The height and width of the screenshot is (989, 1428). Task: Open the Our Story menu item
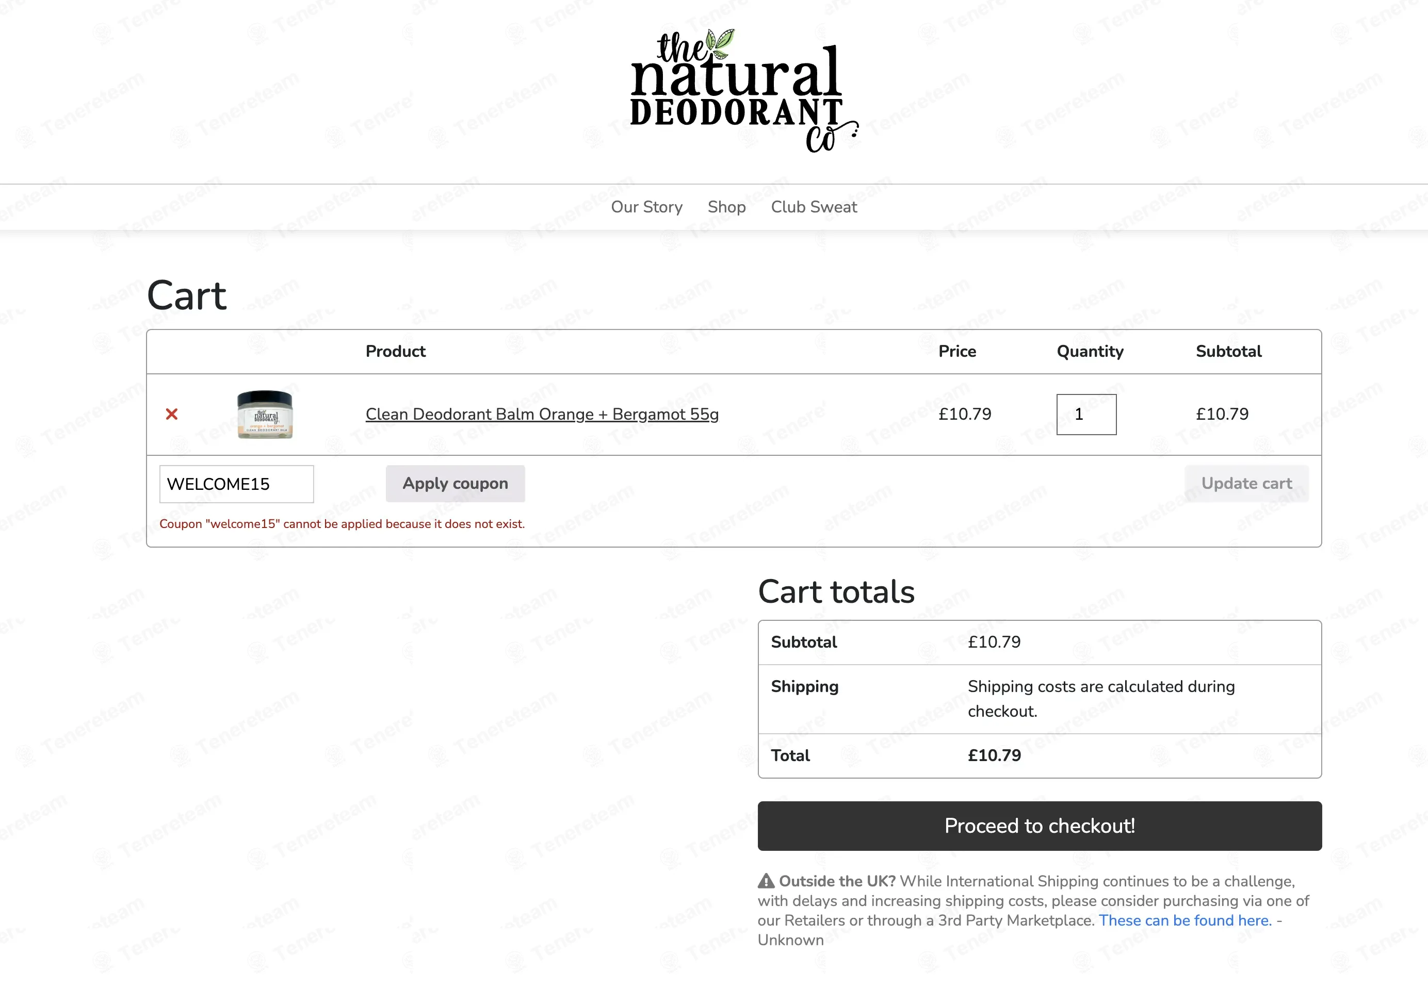[646, 206]
